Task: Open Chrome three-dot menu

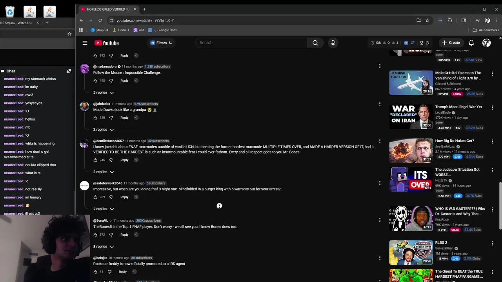Action: coord(497,20)
